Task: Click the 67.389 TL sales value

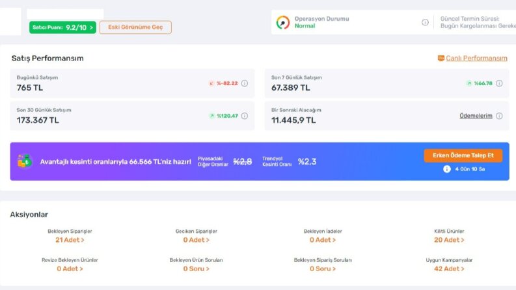Action: click(291, 88)
